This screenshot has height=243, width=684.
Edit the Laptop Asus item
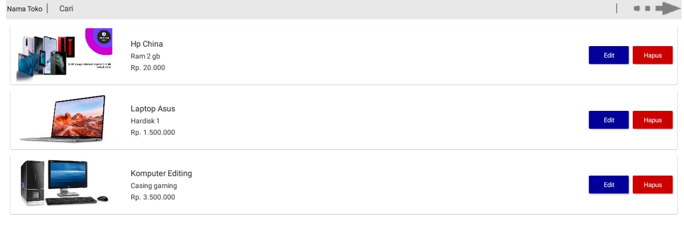coord(608,120)
